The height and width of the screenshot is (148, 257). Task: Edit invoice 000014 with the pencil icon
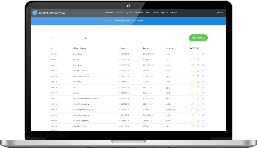tap(192, 115)
